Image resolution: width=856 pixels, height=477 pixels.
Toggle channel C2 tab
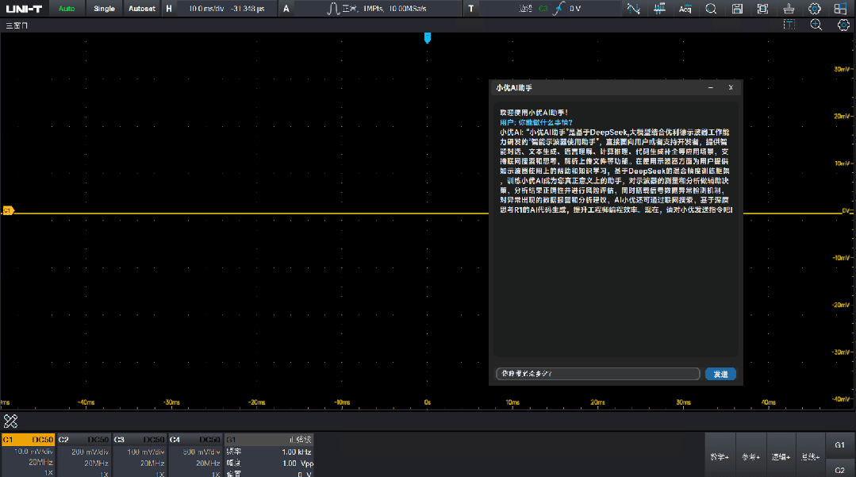pyautogui.click(x=83, y=439)
